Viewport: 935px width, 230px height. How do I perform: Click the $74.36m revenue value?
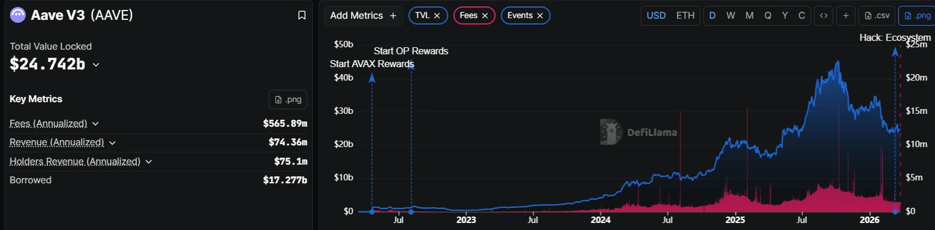[288, 142]
